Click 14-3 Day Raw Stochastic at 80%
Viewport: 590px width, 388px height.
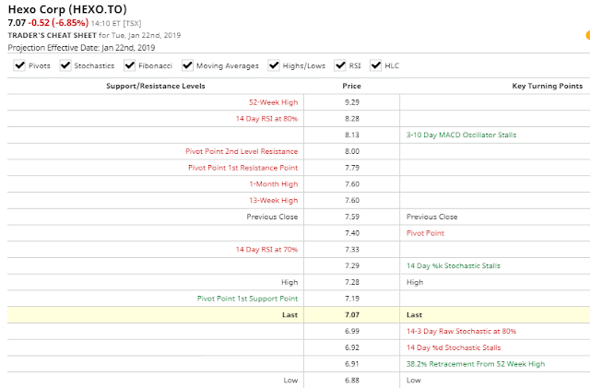[x=461, y=331]
